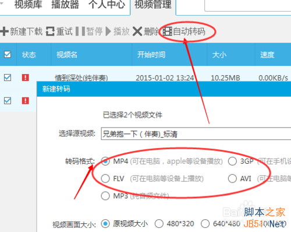Image resolution: width=291 pixels, height=232 pixels.
Task: Click the film-strip icon for 自动转码
Action: [x=167, y=31]
